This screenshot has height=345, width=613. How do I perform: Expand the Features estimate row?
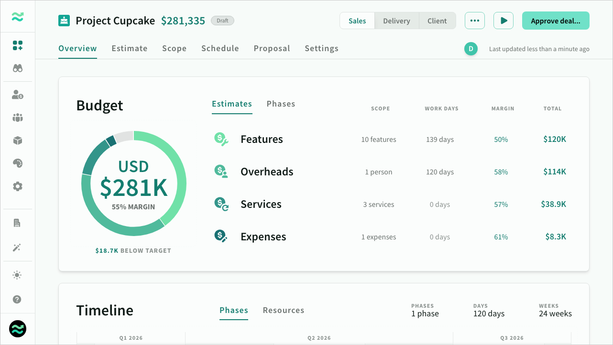262,140
